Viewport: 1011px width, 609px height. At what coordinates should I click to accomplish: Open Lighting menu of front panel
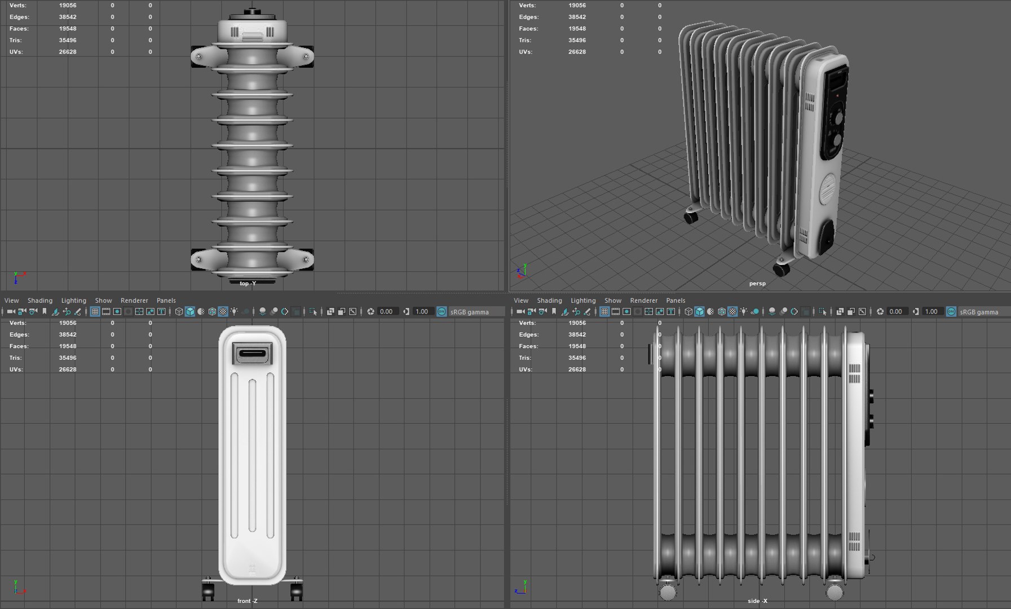(x=73, y=301)
